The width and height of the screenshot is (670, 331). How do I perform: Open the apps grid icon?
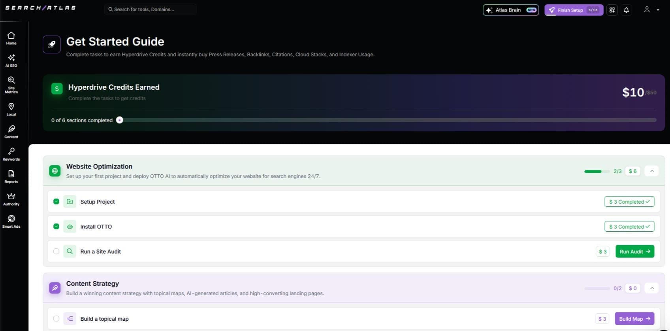click(x=612, y=10)
